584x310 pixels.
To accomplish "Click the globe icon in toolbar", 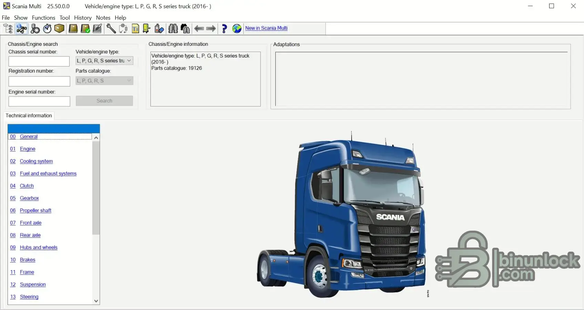I will point(237,29).
